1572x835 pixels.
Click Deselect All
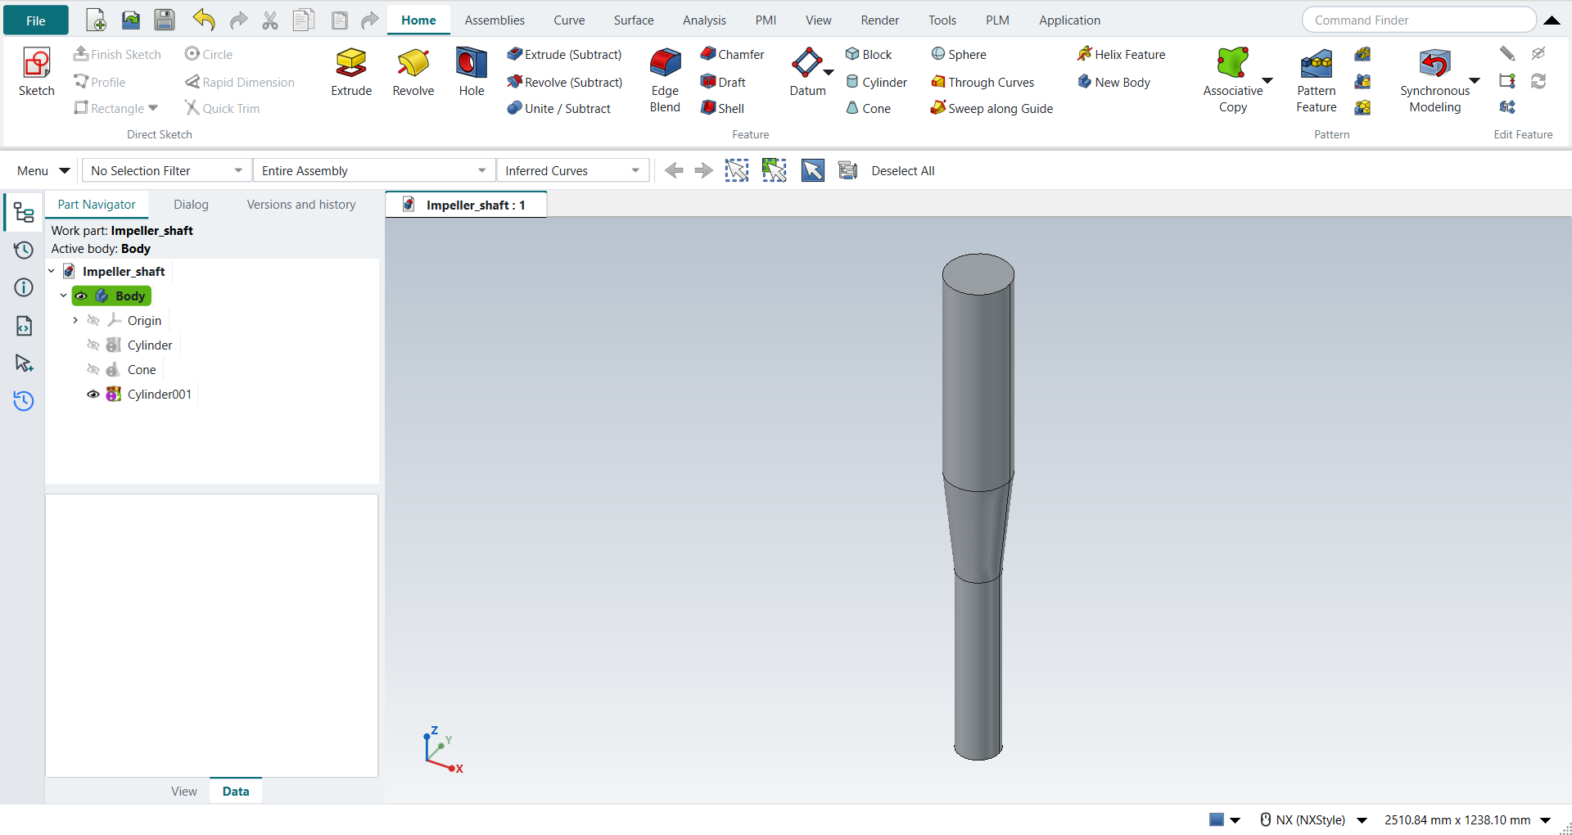pyautogui.click(x=903, y=170)
